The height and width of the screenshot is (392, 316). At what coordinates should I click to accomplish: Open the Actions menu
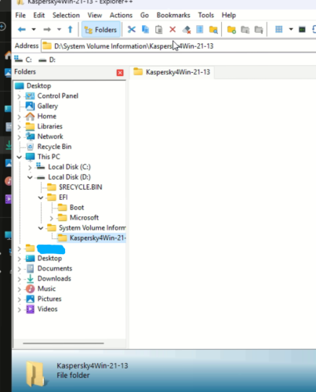(121, 16)
